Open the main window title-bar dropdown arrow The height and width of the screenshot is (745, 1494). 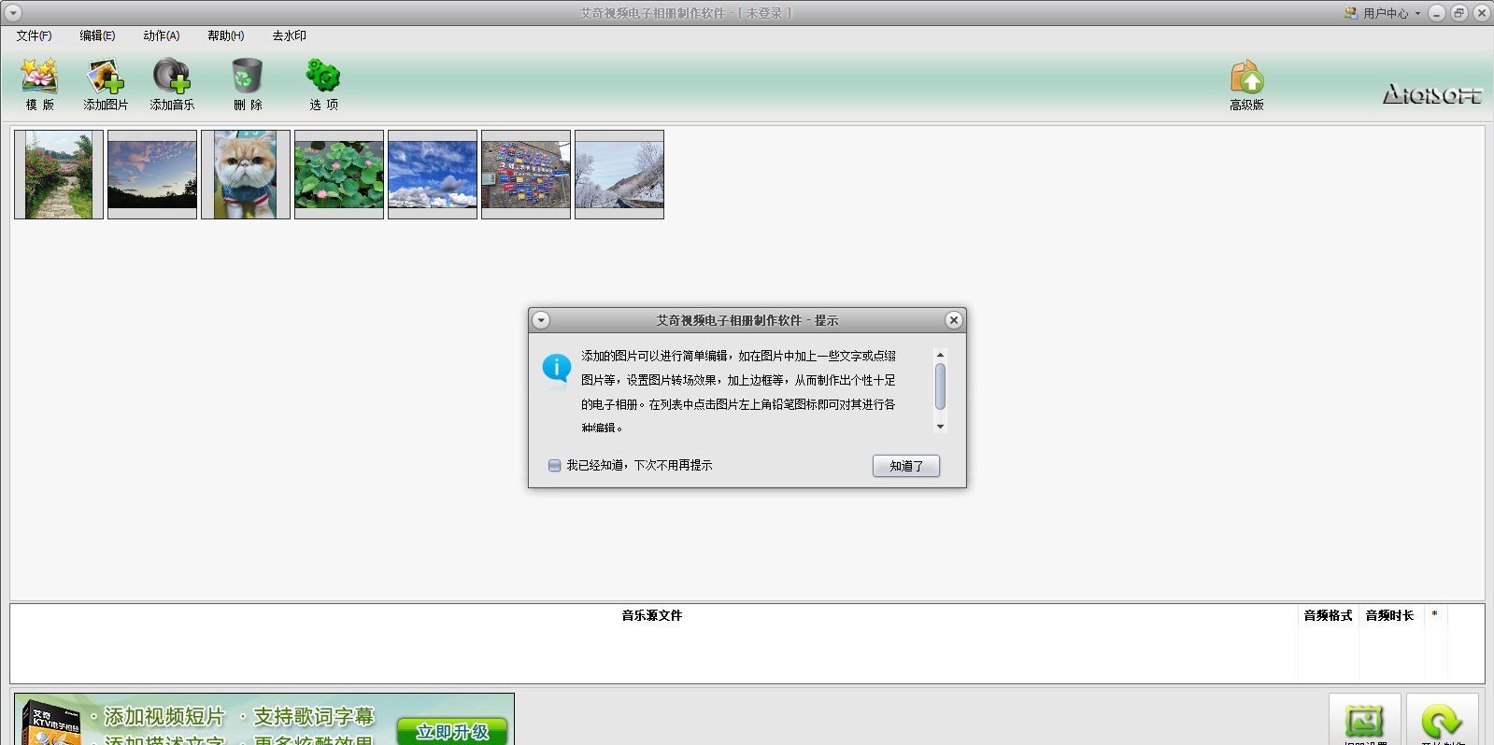pyautogui.click(x=13, y=13)
